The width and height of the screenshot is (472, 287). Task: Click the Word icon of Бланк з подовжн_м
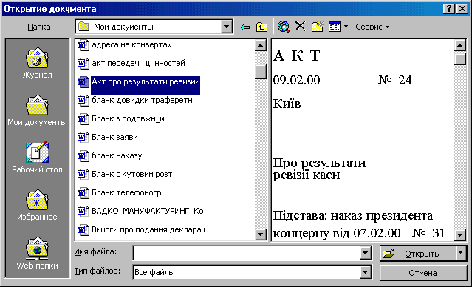83,119
